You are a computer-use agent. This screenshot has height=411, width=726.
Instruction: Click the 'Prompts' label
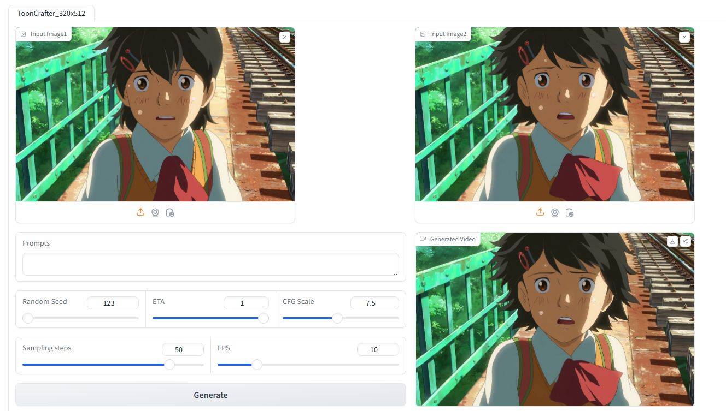(x=36, y=243)
